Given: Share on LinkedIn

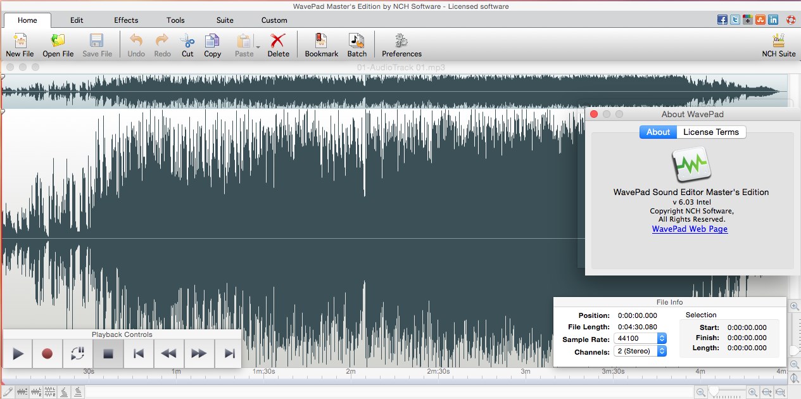Looking at the screenshot, I should pos(773,20).
